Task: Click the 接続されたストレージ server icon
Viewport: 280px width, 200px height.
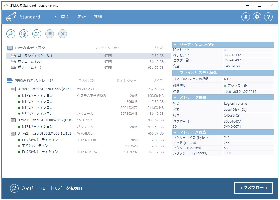Action: click(x=10, y=81)
